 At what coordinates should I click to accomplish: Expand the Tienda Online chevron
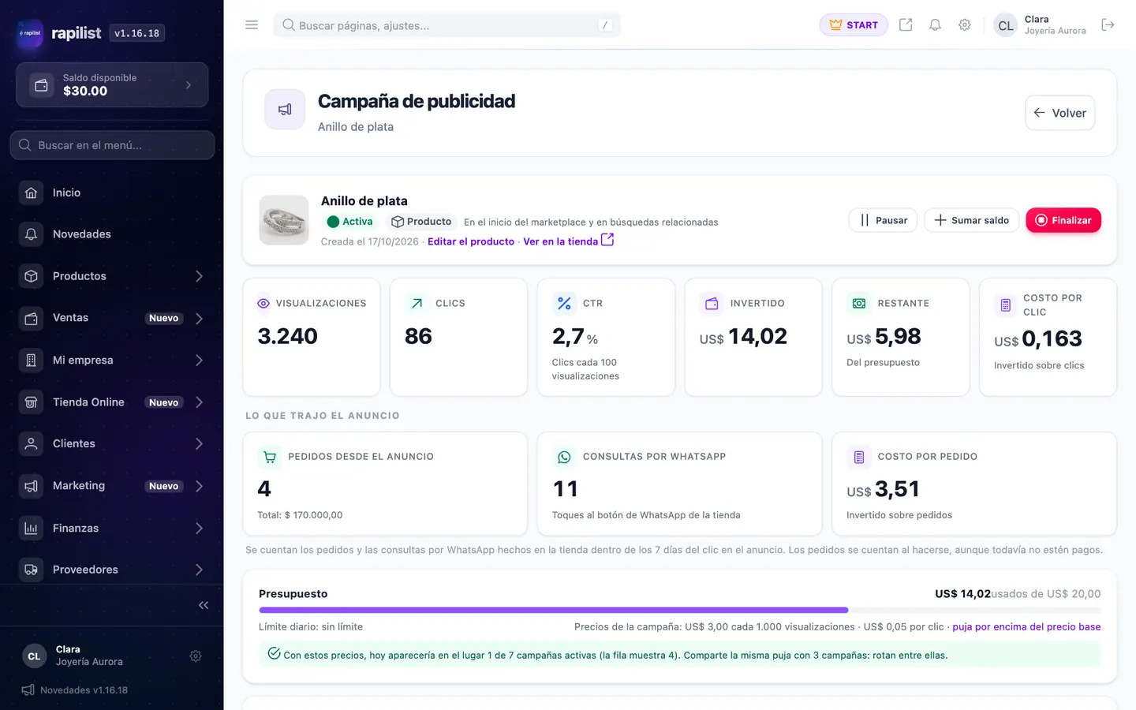(x=199, y=402)
